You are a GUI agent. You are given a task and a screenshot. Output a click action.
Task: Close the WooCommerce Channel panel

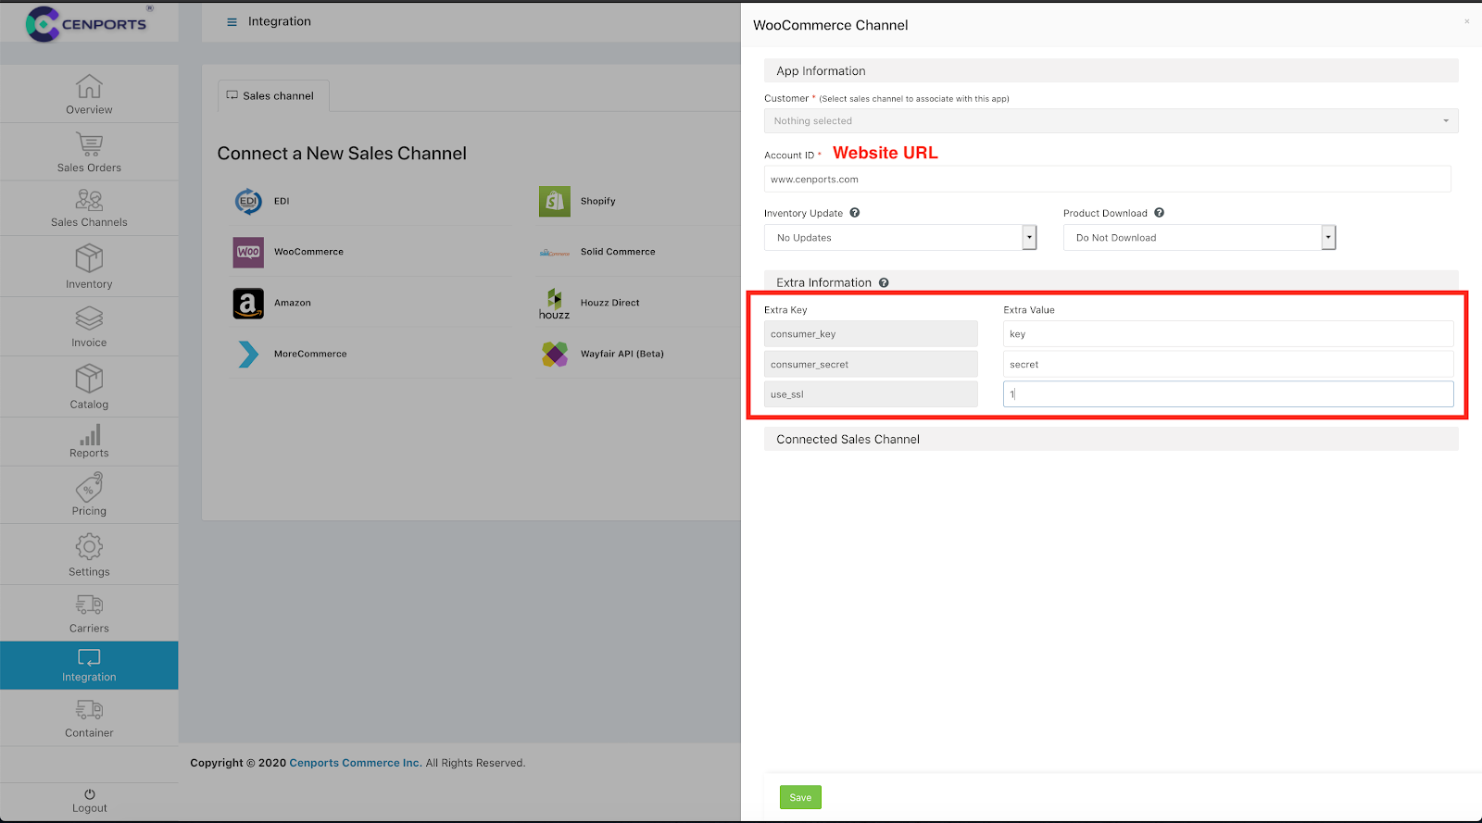1466,21
